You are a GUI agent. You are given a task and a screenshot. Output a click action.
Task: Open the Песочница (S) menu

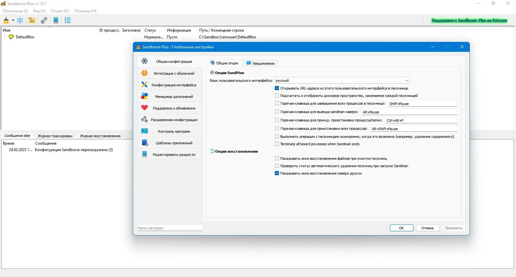[x=15, y=11]
